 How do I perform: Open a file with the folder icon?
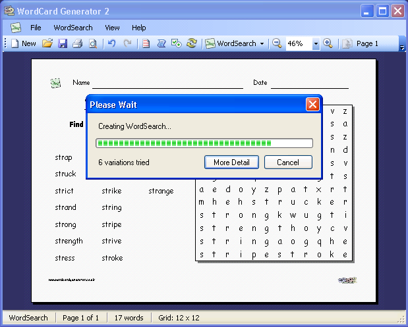click(x=47, y=43)
